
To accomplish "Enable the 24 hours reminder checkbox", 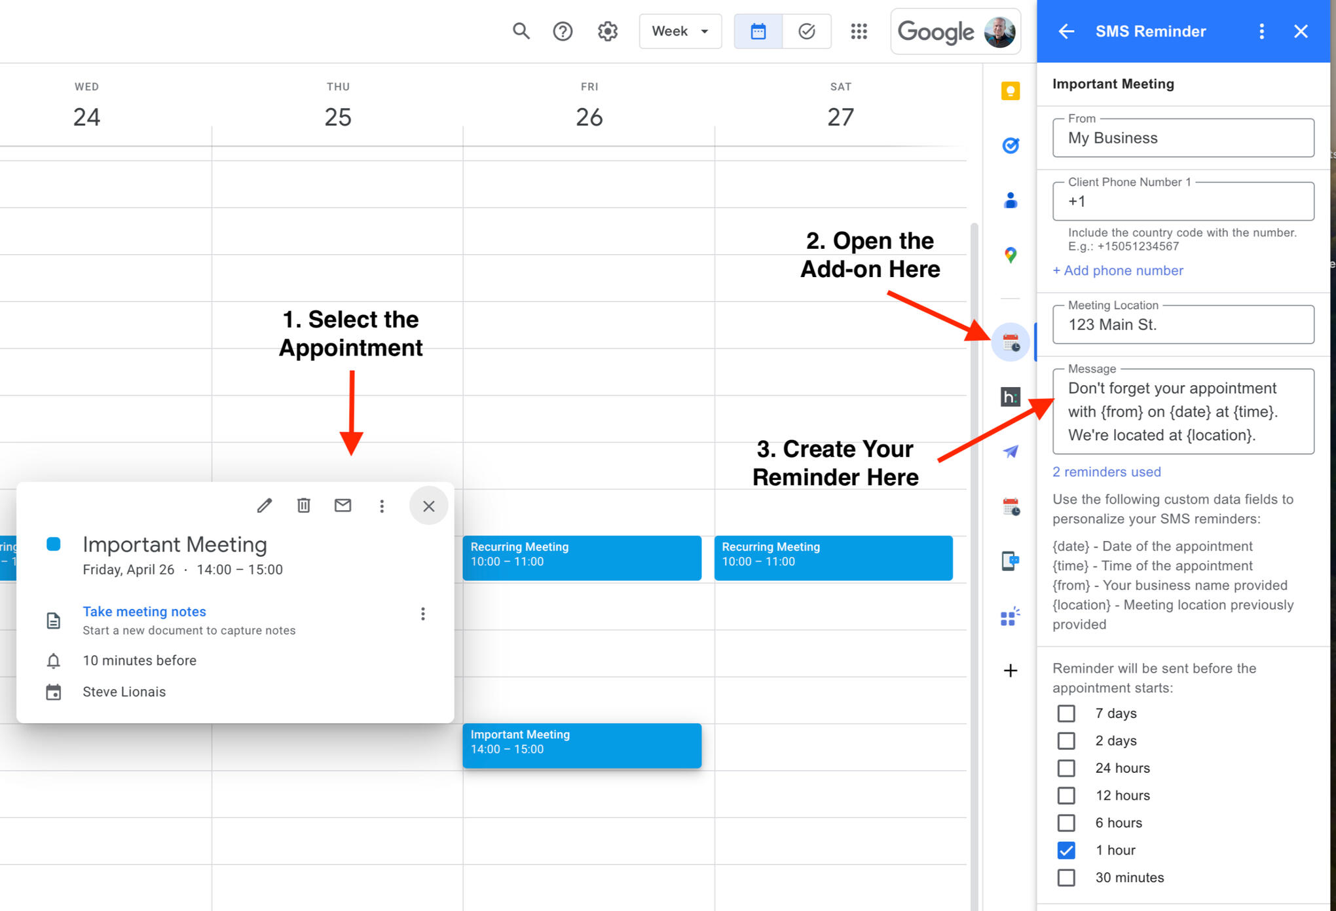I will [1066, 768].
